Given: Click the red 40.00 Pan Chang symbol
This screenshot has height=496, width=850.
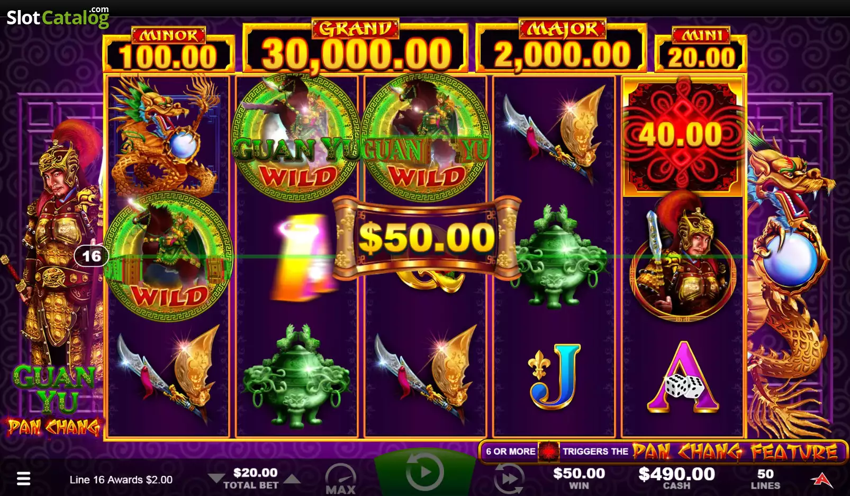Looking at the screenshot, I should 683,137.
